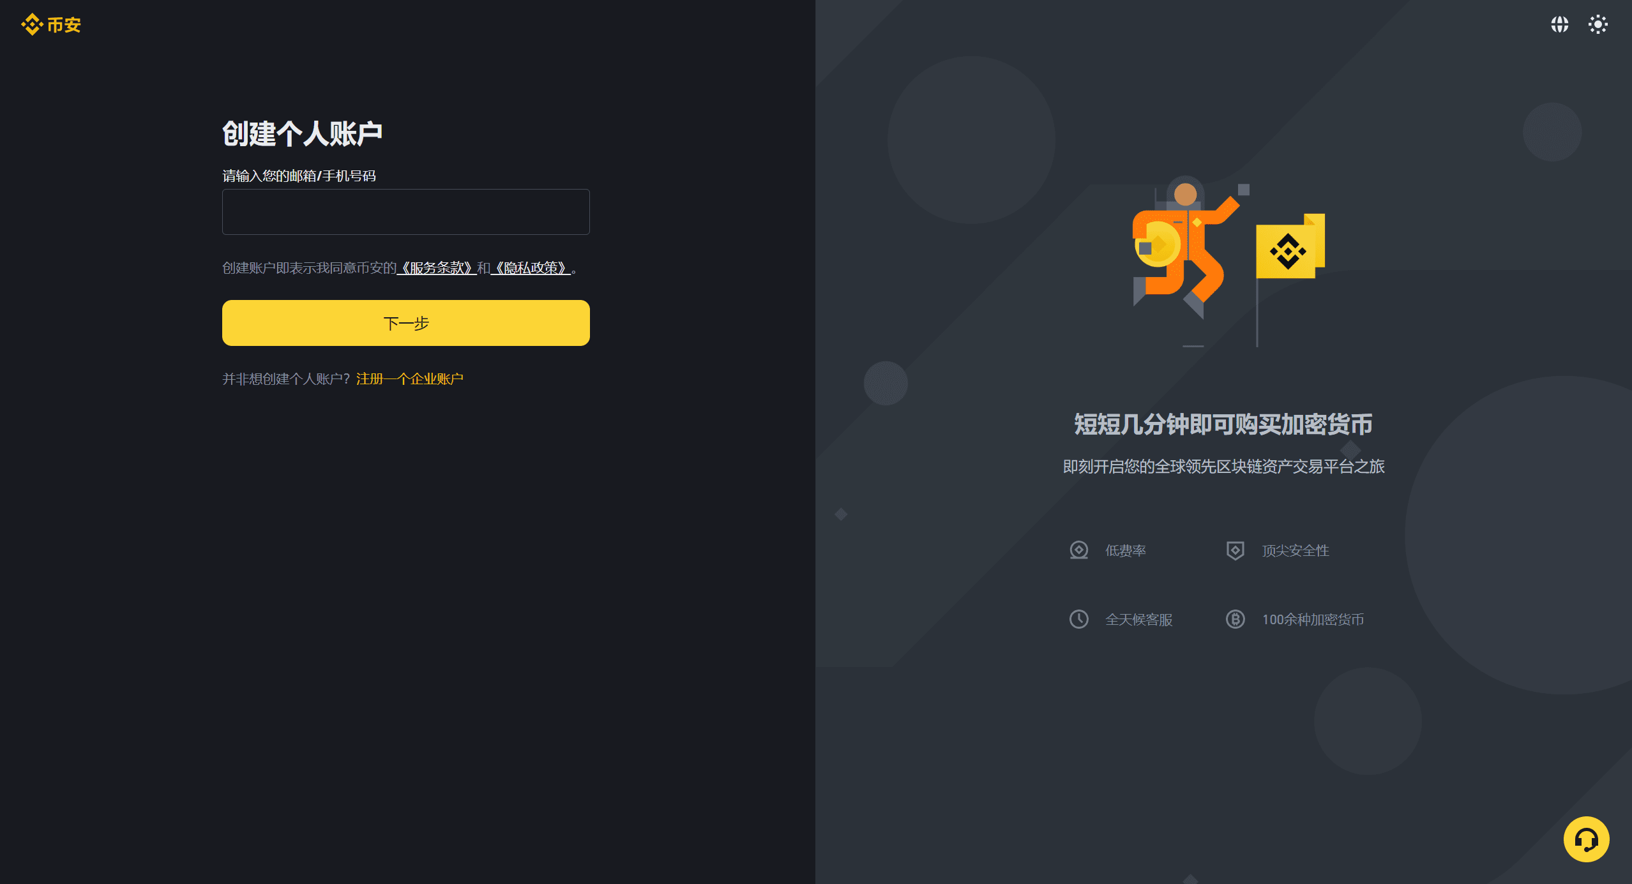Click the 顶尖安全性 shield icon
Image resolution: width=1632 pixels, height=884 pixels.
point(1235,550)
